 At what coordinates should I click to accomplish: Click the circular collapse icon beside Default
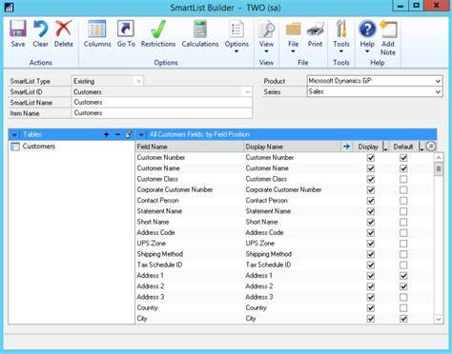(431, 147)
